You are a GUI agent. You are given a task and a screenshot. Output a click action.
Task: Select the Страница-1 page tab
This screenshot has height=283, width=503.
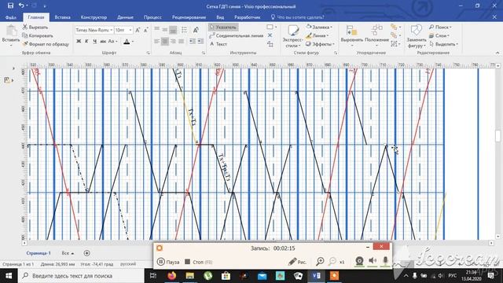(x=39, y=253)
